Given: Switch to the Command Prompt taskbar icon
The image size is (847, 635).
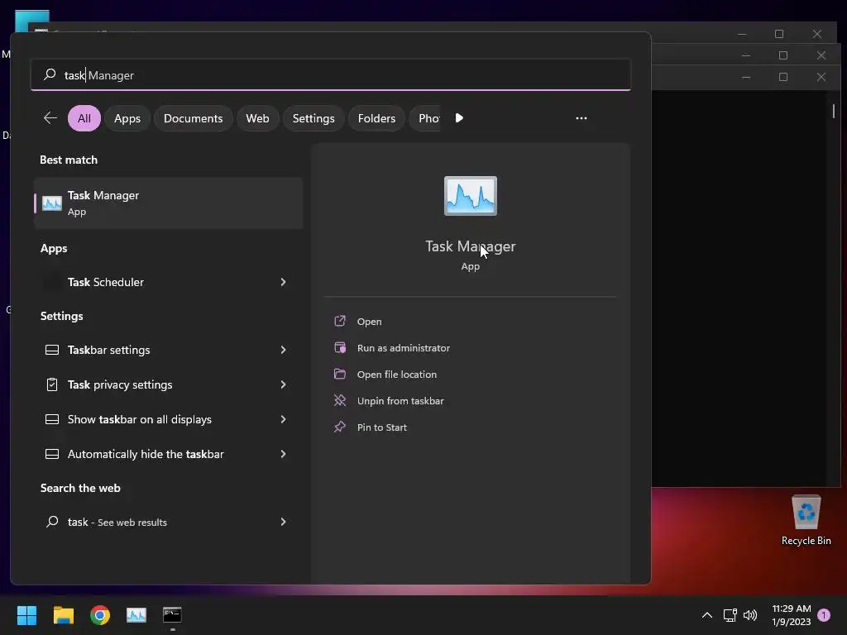Looking at the screenshot, I should pos(172,615).
